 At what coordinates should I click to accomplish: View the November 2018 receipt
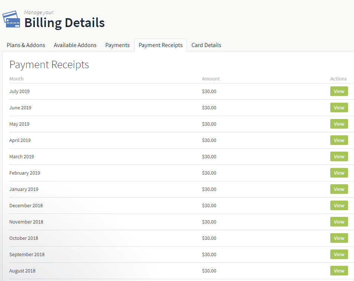pyautogui.click(x=339, y=222)
